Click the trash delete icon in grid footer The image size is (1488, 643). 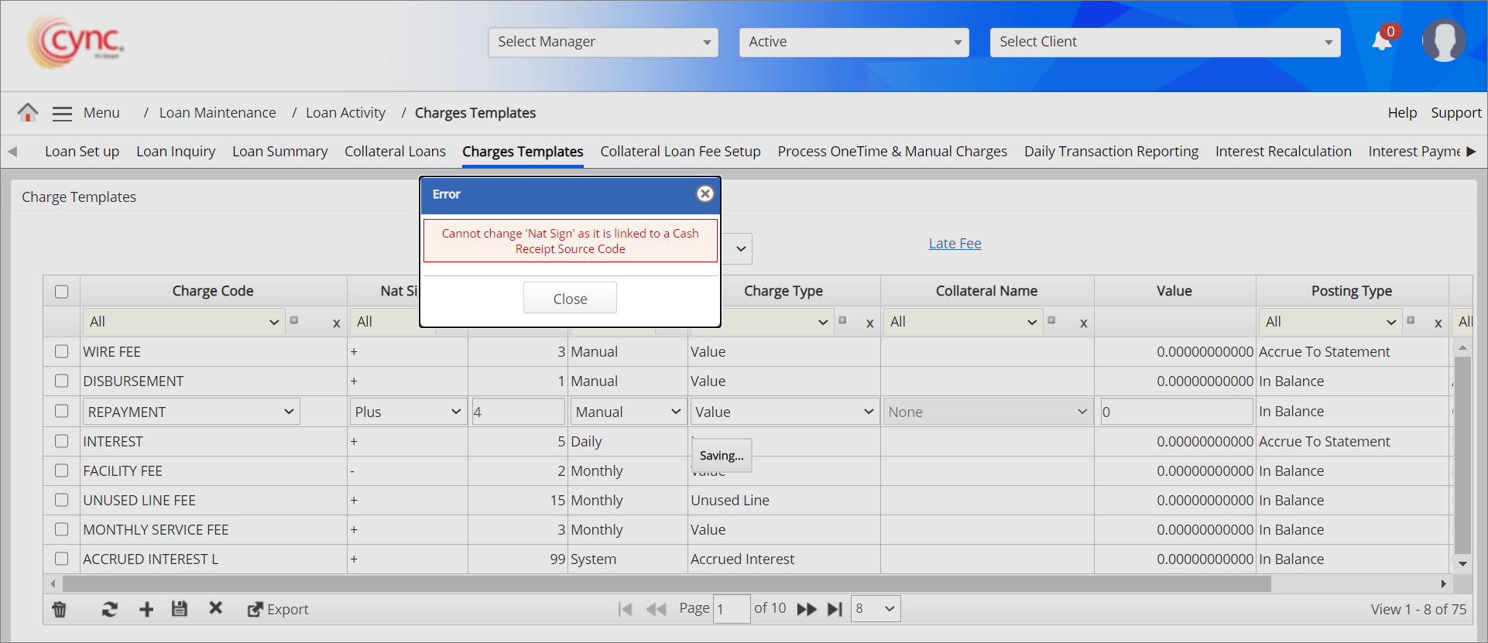pyautogui.click(x=59, y=610)
